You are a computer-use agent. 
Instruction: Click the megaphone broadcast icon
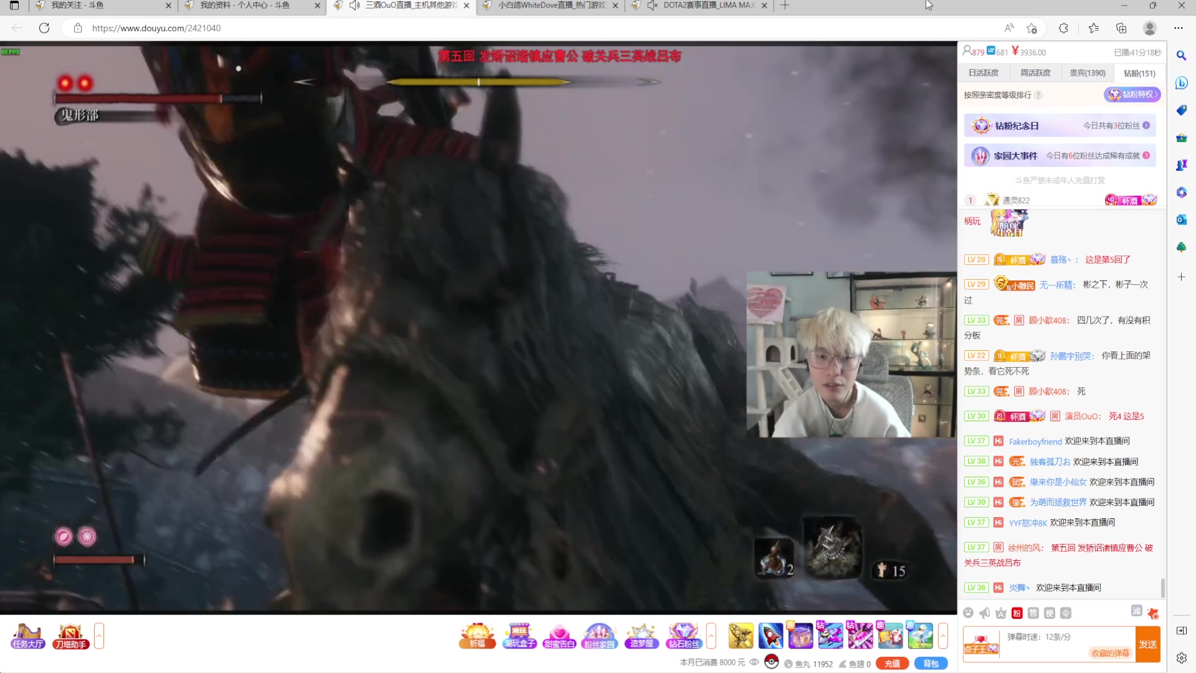click(x=984, y=613)
